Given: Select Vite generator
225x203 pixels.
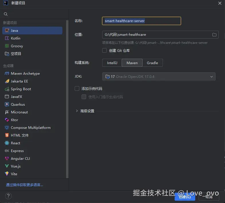Looking at the screenshot, I should click(x=32, y=174).
